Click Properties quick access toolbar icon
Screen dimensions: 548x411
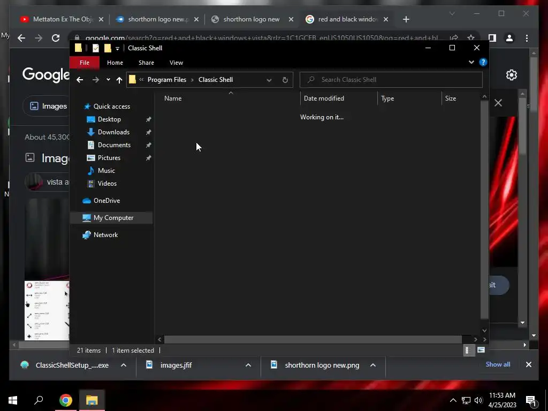[95, 48]
